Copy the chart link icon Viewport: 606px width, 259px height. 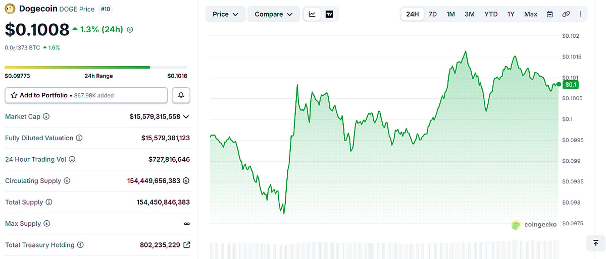pyautogui.click(x=566, y=14)
